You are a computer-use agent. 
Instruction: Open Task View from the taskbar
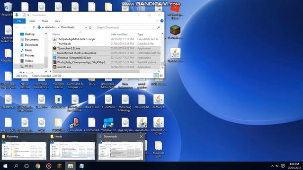(x=27, y=166)
